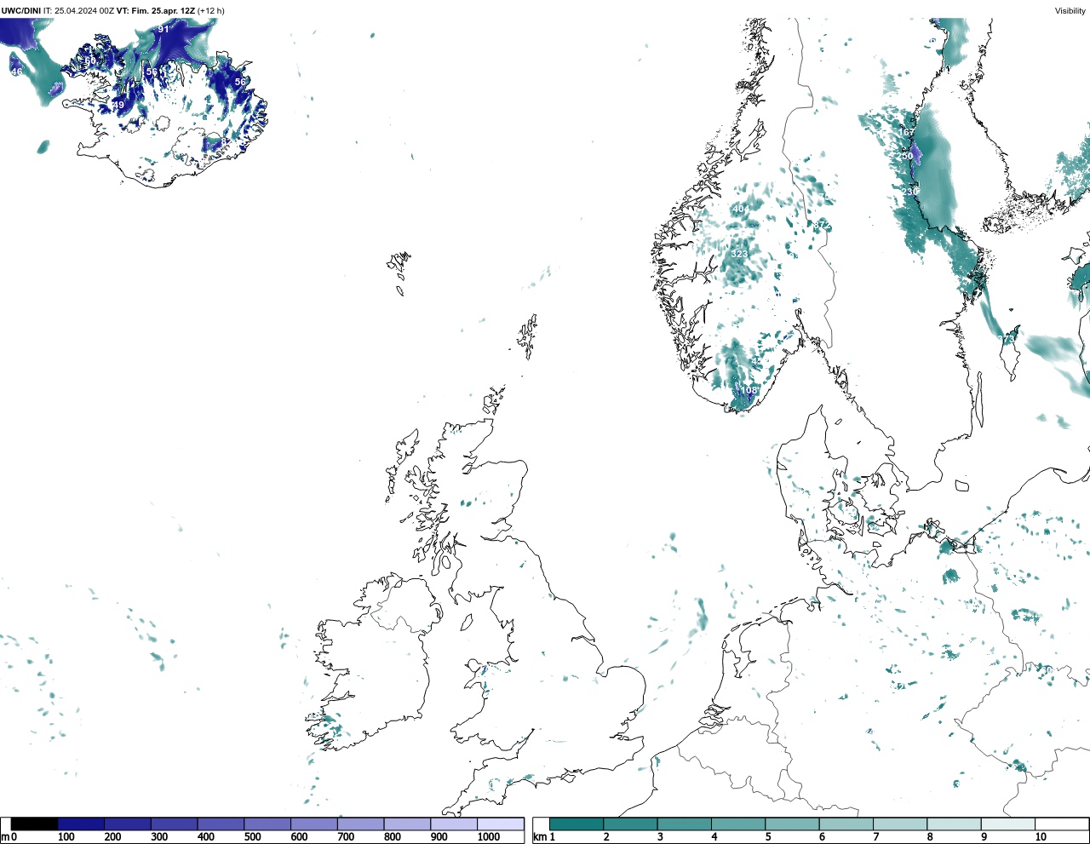Screen dimensions: 1090x844
Task: Click the '372' visibility value on map
Action: (822, 225)
